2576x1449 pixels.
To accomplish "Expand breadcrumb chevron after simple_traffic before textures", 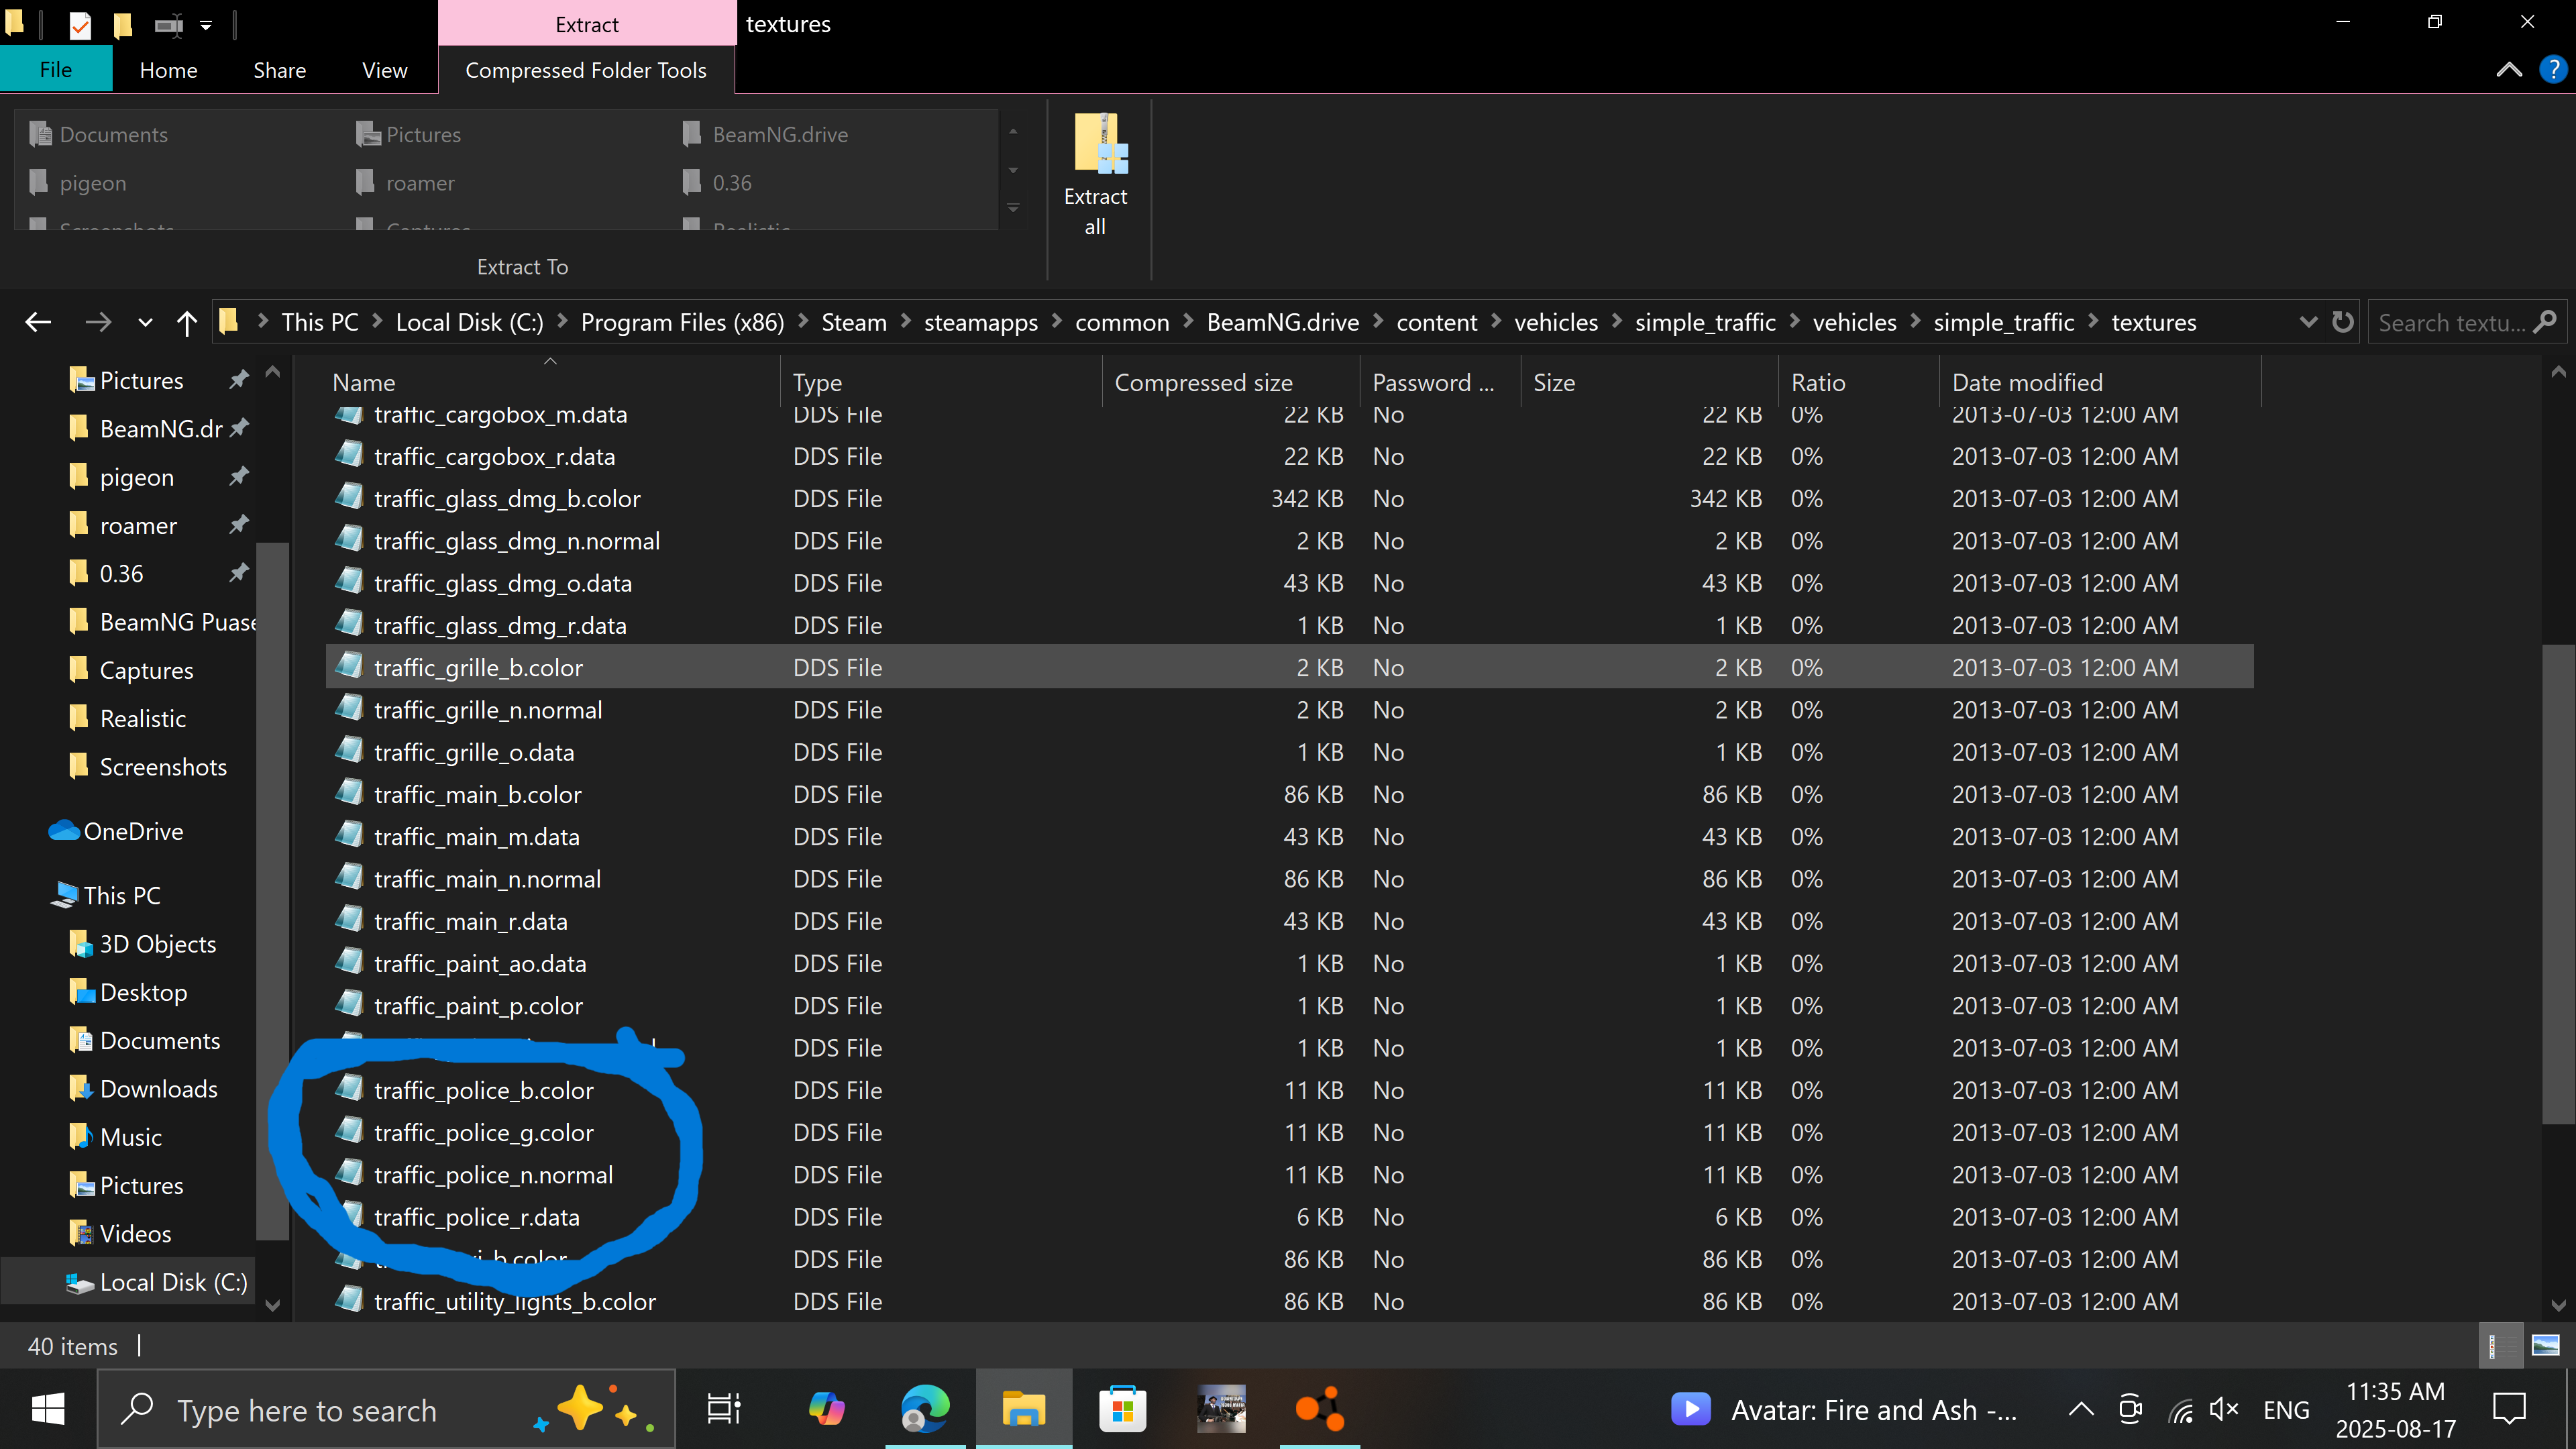I will pos(2092,321).
